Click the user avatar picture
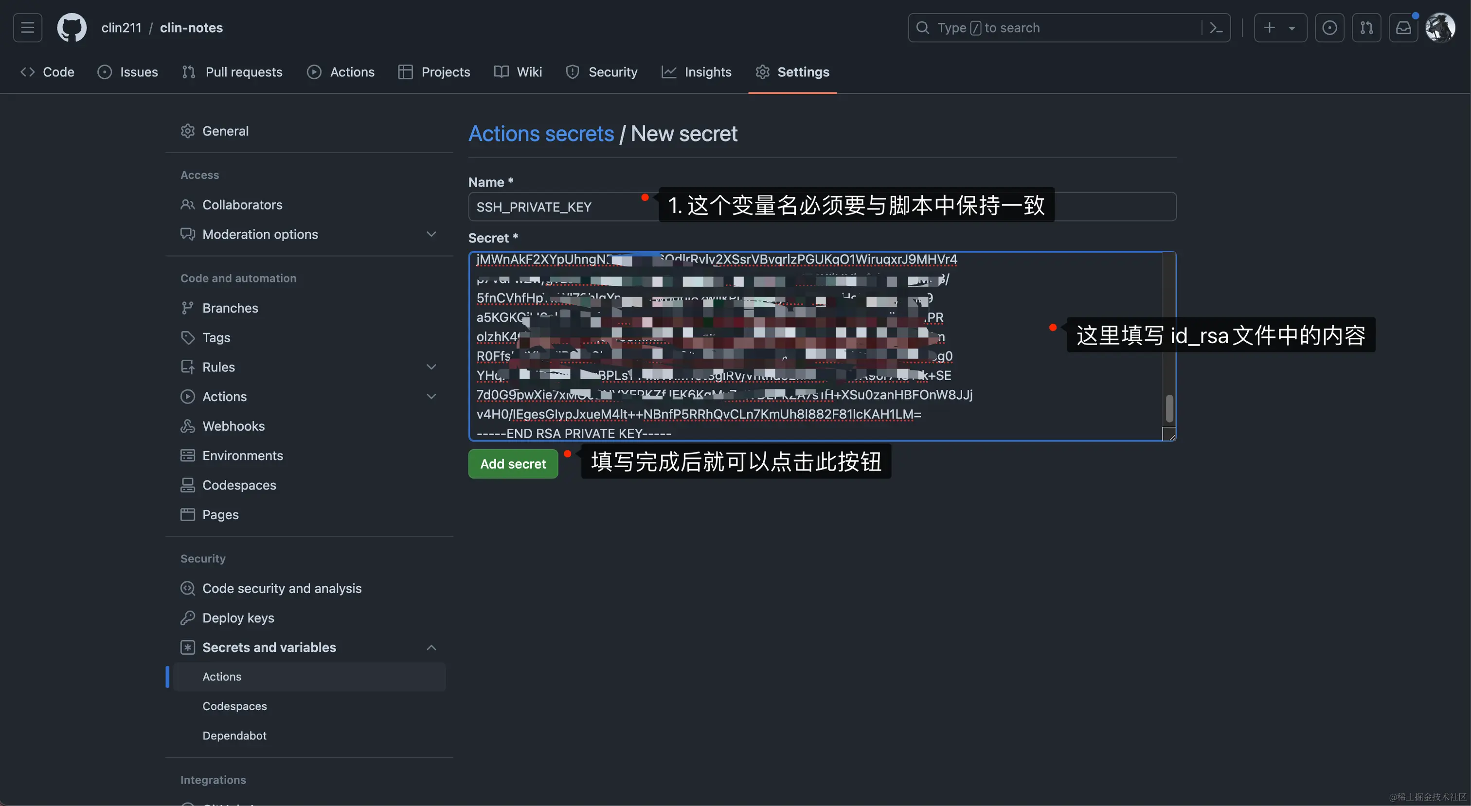This screenshot has height=806, width=1471. coord(1439,27)
